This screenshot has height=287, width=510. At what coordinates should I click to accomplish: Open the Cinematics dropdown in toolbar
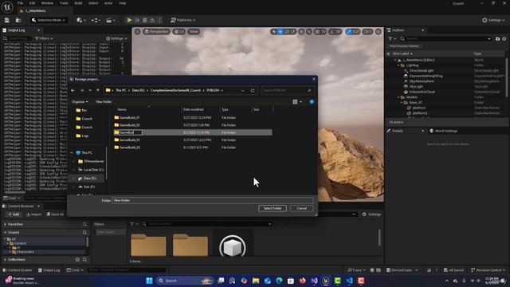[x=111, y=20]
